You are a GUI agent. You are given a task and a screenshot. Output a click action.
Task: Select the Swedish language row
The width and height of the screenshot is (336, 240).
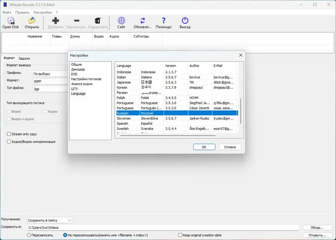click(x=177, y=129)
